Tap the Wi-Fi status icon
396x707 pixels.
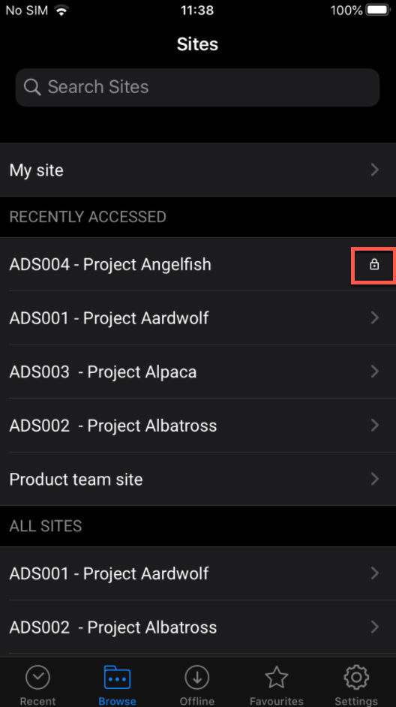pos(61,11)
